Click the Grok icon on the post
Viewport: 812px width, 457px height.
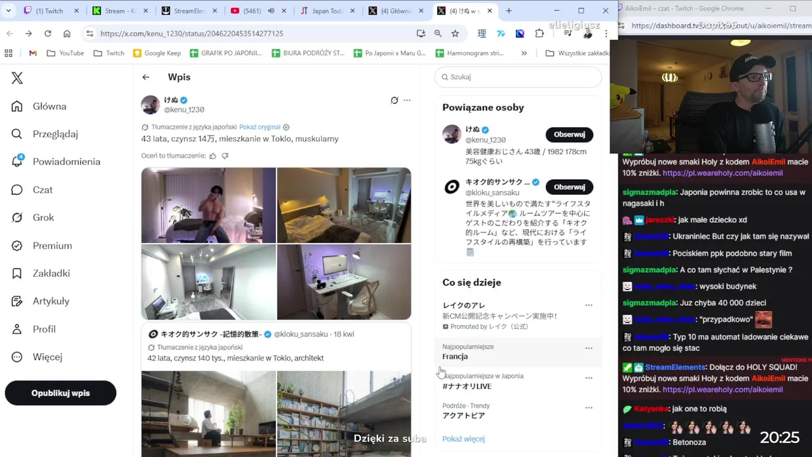pyautogui.click(x=394, y=100)
